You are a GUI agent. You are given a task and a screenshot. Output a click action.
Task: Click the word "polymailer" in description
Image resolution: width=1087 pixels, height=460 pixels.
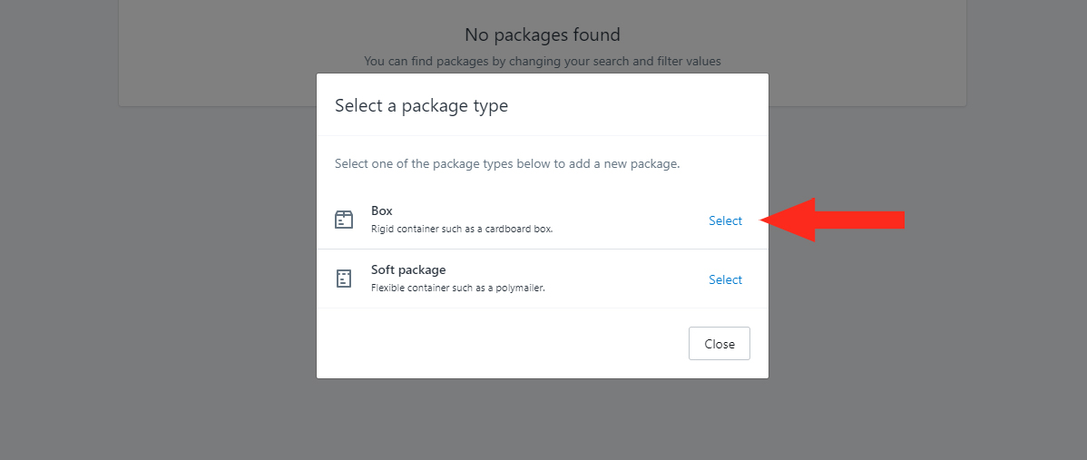(522, 288)
